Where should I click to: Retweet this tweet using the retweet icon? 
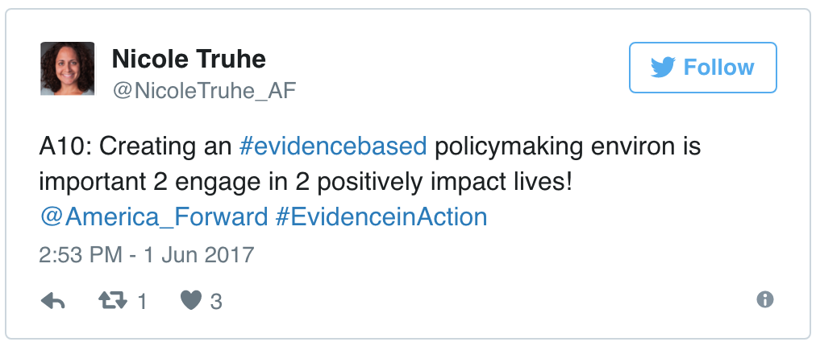(x=111, y=301)
